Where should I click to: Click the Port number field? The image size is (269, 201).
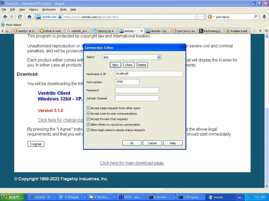pos(127,82)
